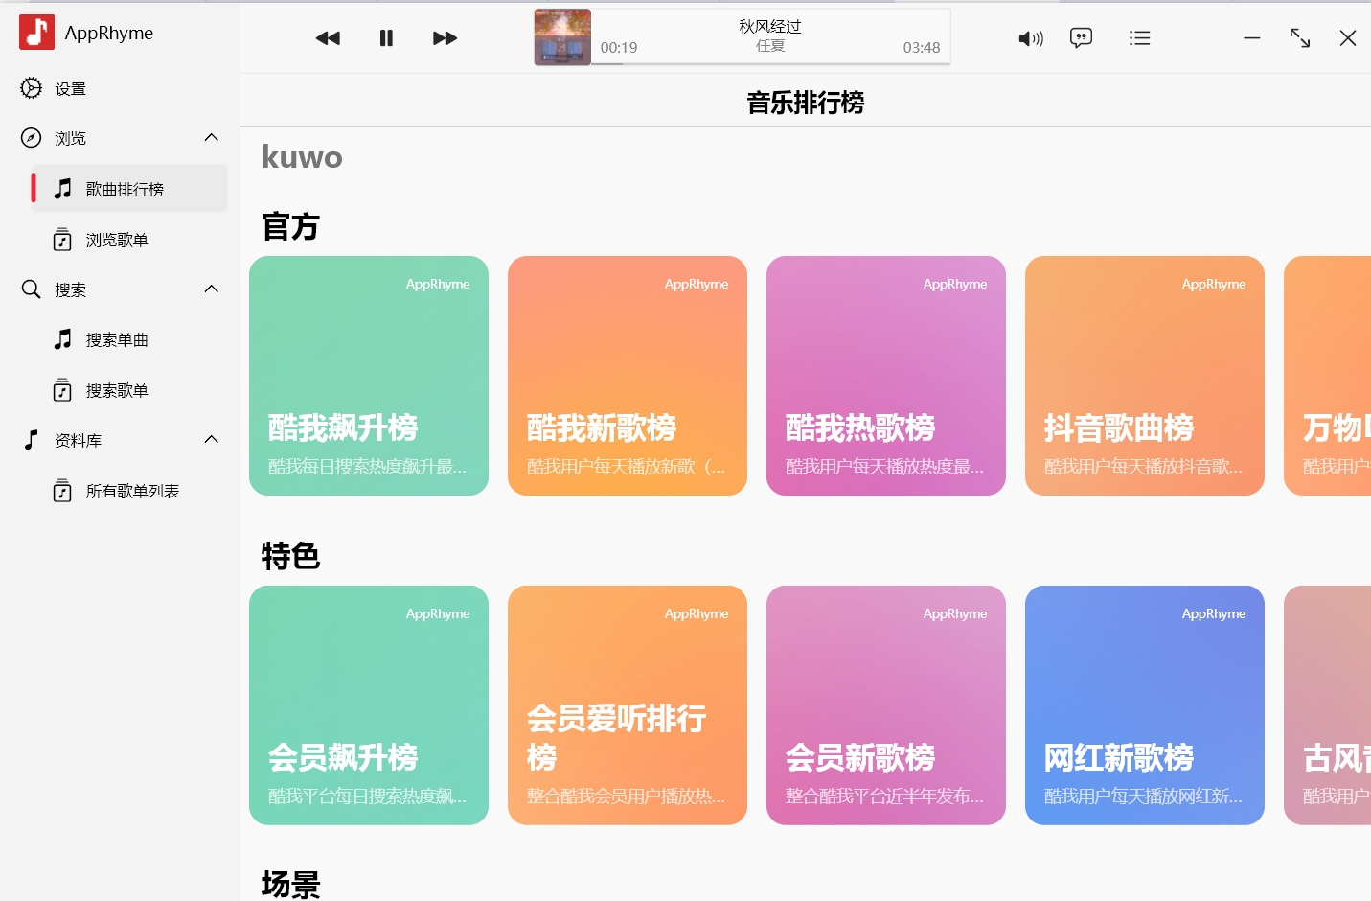1371x901 pixels.
Task: Open 搜索歌单 in sidebar
Action: tap(129, 390)
